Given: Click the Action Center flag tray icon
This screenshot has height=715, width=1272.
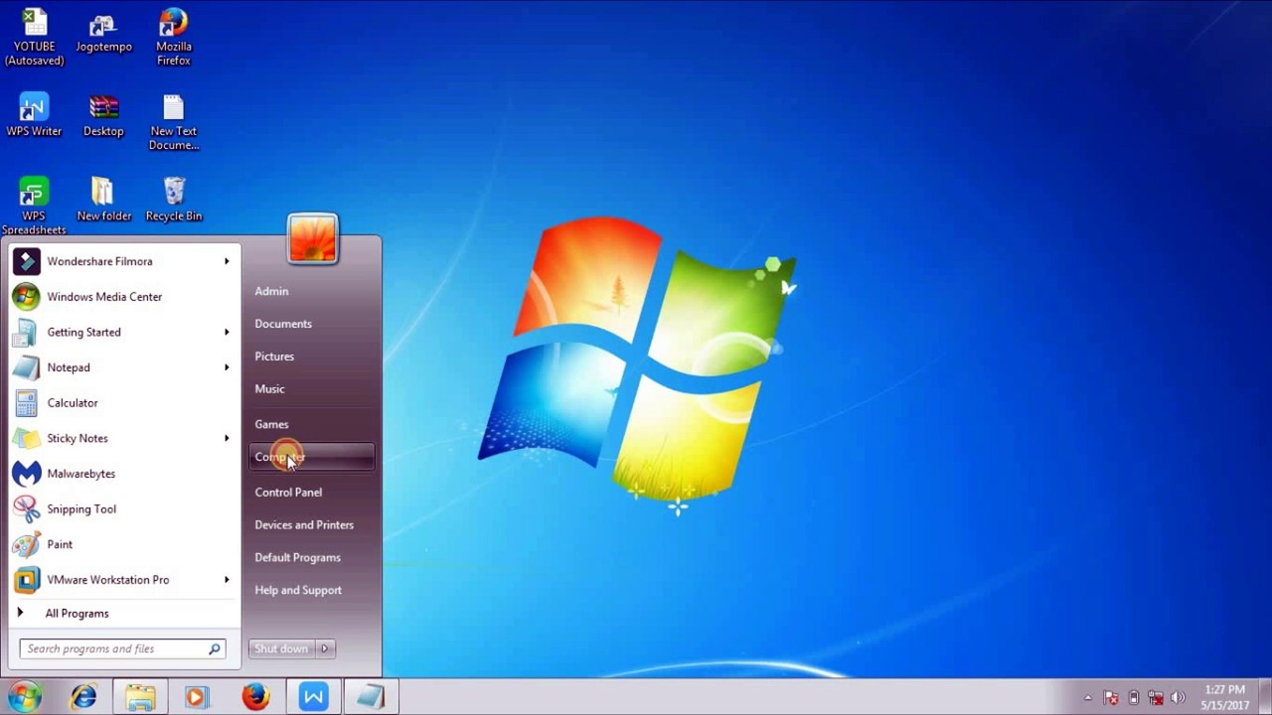Looking at the screenshot, I should coord(1111,698).
